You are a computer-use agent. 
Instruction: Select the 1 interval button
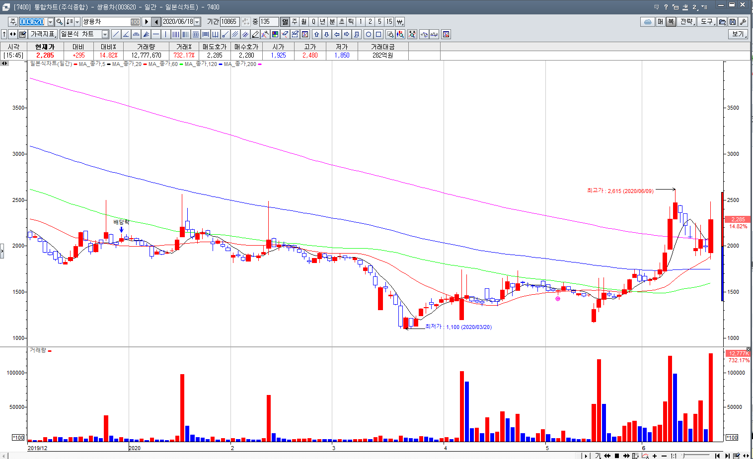point(361,22)
